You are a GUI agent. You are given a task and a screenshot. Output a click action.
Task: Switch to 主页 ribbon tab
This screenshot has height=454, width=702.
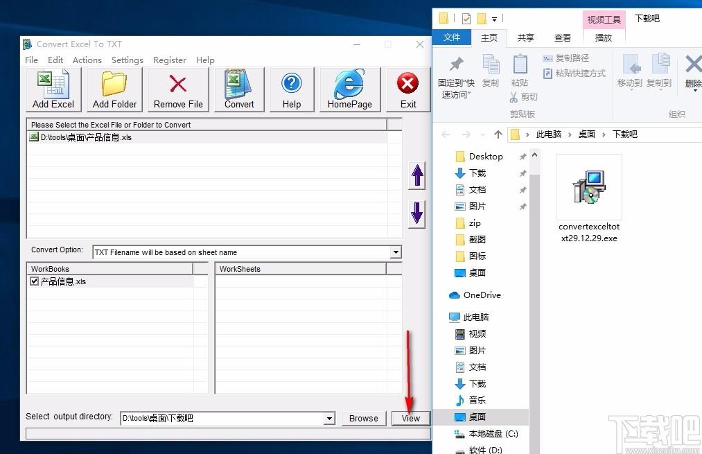click(489, 37)
